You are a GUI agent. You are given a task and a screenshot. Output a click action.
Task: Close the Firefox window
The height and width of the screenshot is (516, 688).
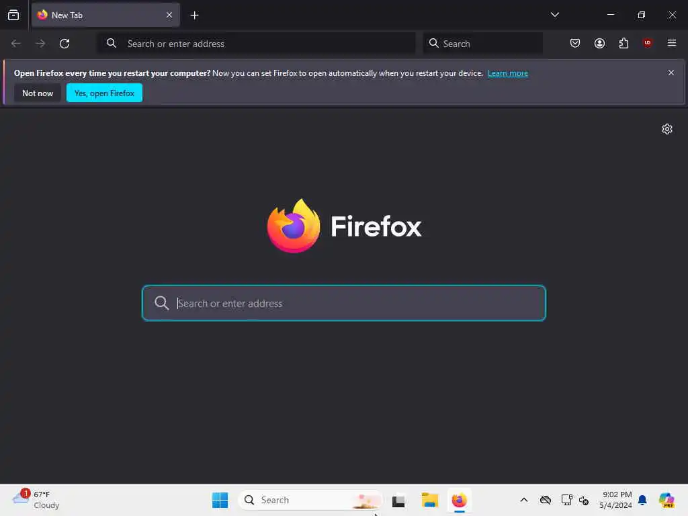pyautogui.click(x=672, y=15)
